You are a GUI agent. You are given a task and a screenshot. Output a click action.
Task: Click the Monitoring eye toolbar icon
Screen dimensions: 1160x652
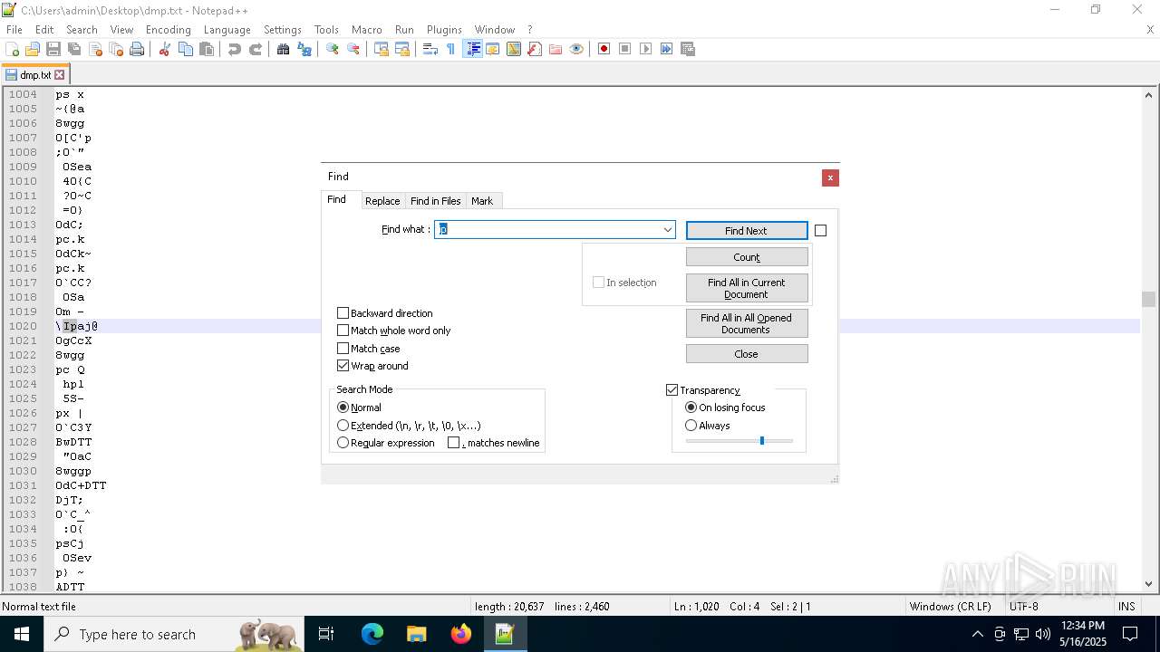[x=576, y=49]
